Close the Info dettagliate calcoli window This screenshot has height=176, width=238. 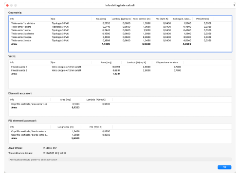click(x=7, y=5)
